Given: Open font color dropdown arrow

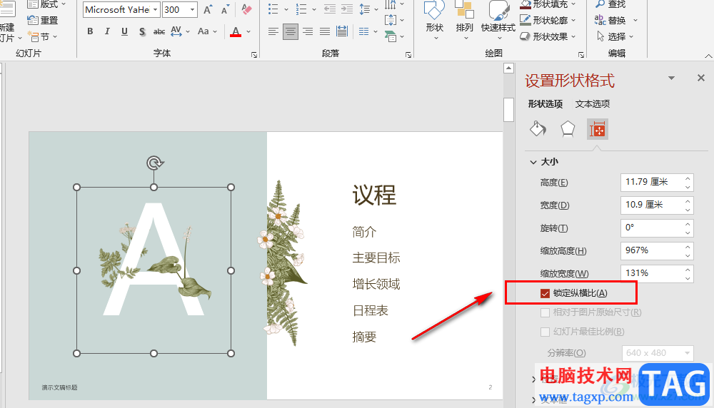Looking at the screenshot, I should click(x=248, y=31).
